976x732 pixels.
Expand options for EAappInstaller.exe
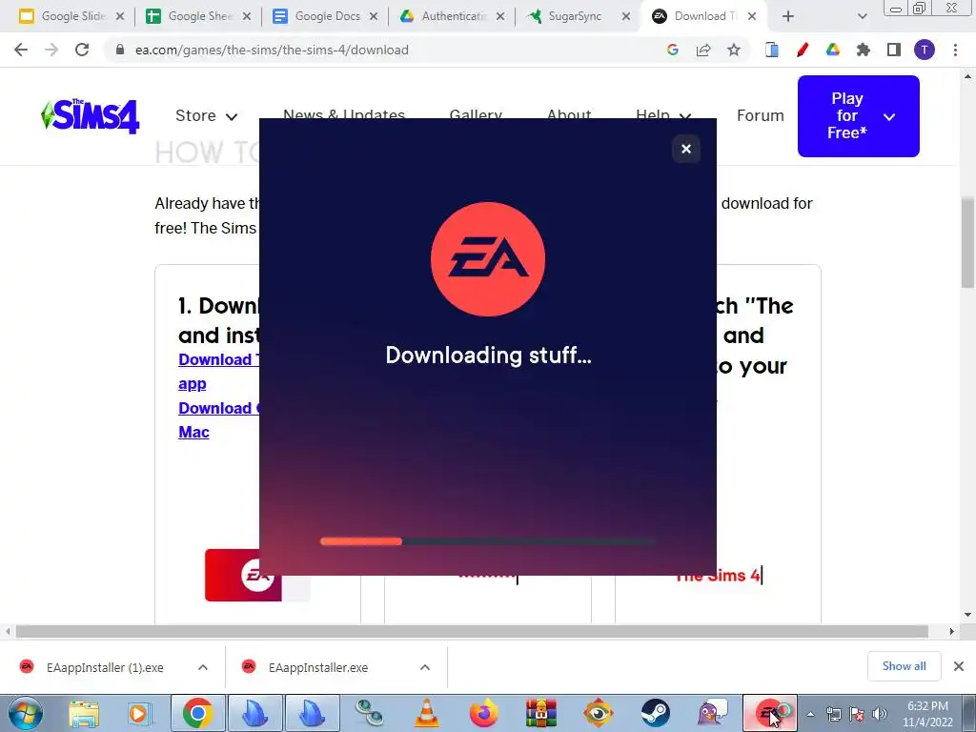point(425,667)
